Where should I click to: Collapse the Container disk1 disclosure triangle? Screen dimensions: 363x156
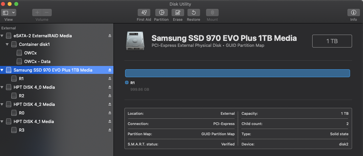coord(7,45)
